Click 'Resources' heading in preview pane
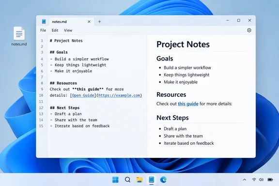279x186 pixels. pos(171,94)
